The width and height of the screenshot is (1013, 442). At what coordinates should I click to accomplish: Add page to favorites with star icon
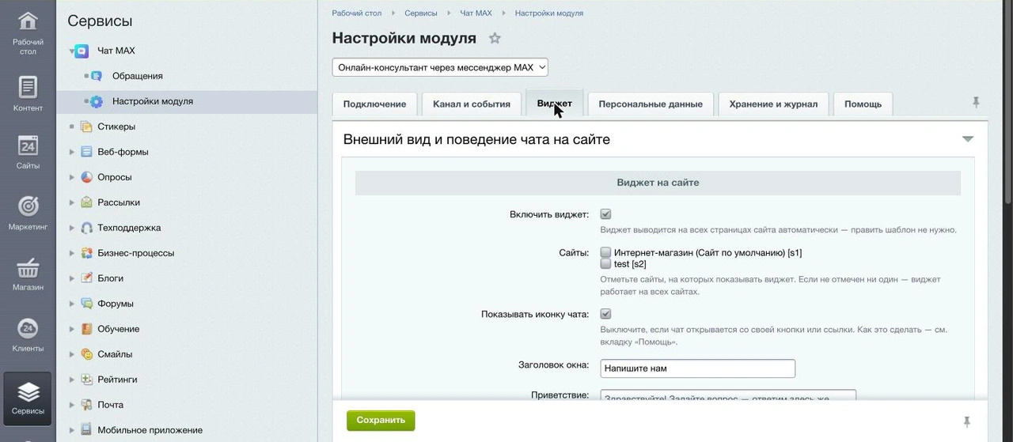(495, 38)
